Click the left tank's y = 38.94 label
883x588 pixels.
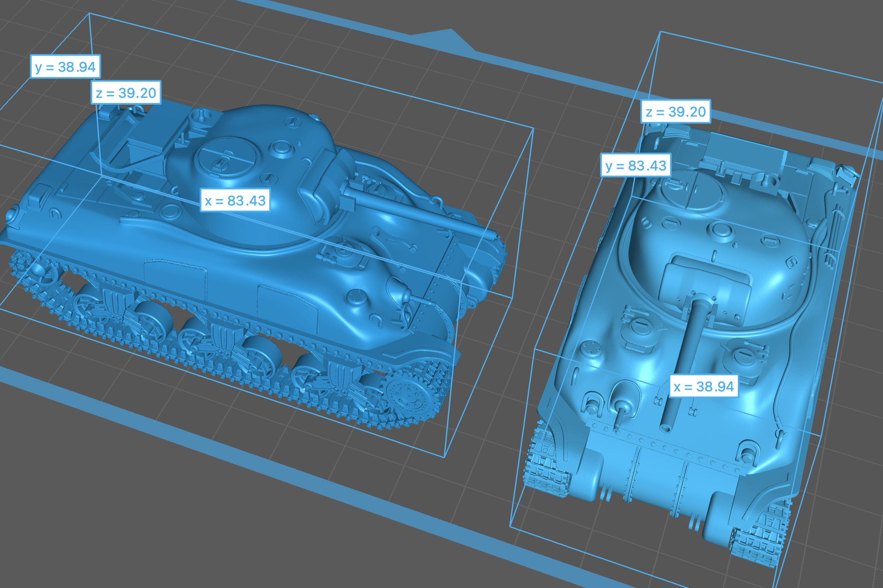pos(65,67)
